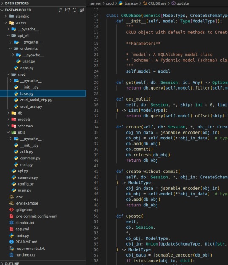Viewport: 228px width, 265px height.
Task: Click the git icon beside .gitignore
Action: click(x=11, y=210)
